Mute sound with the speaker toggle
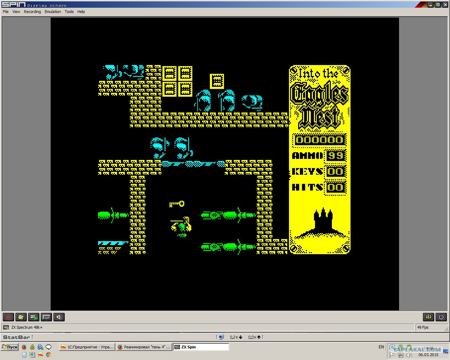Screen dimensions: 450x360 pos(59,317)
